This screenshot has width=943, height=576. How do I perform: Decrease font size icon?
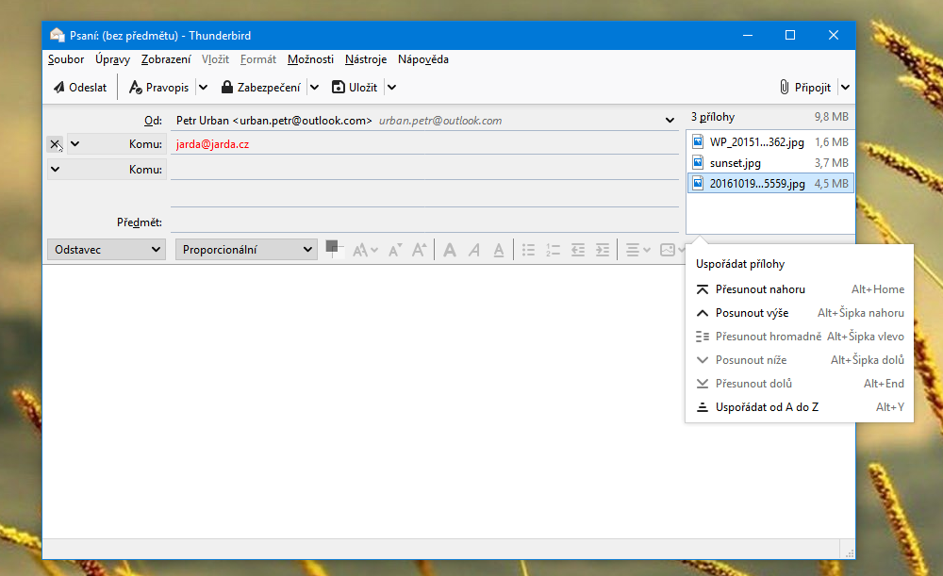(395, 250)
